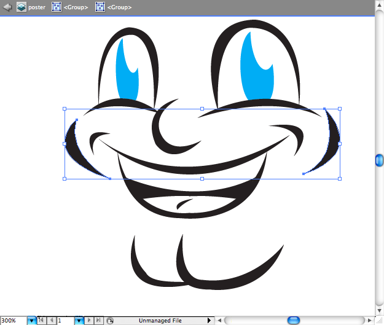
Task: Click top-center bounding box handle
Action: click(x=202, y=109)
